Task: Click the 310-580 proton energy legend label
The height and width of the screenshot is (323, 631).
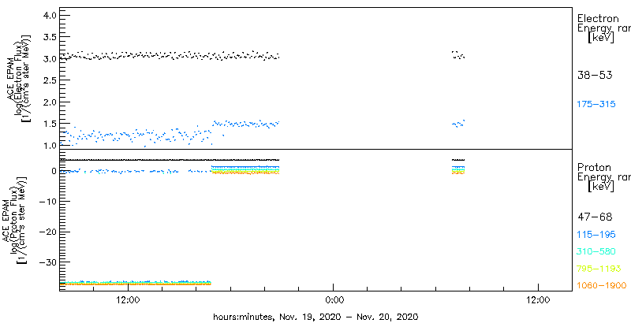Action: (x=596, y=252)
